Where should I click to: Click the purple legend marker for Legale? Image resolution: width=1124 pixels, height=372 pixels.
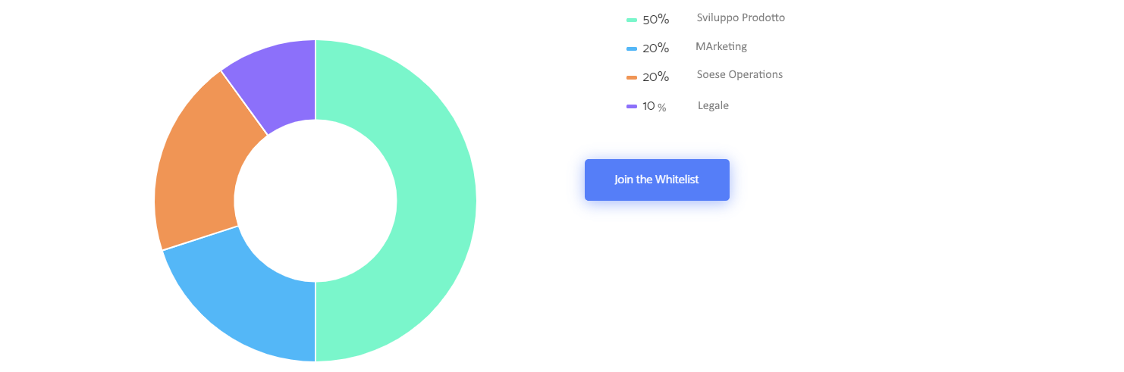[632, 106]
